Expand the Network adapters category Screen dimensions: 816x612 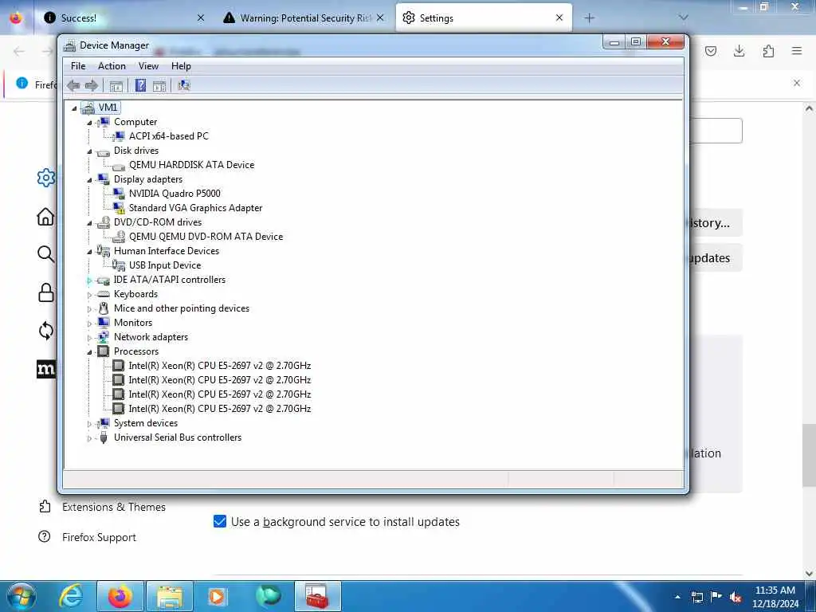point(89,338)
